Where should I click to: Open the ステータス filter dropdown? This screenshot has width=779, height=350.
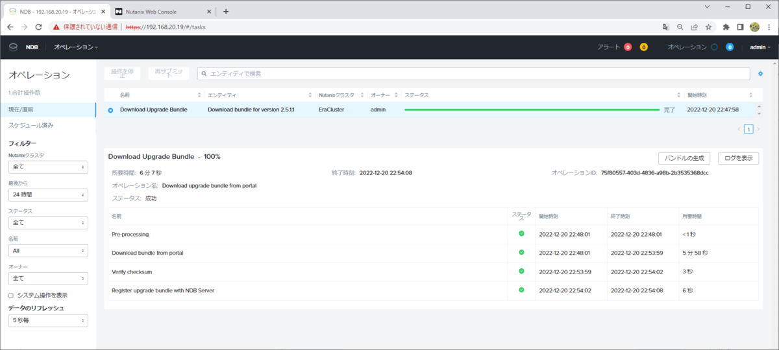pos(48,222)
